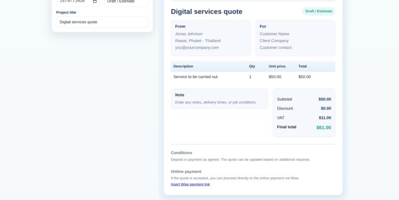The width and height of the screenshot is (399, 200).
Task: Click the Description column header
Action: 183,66
